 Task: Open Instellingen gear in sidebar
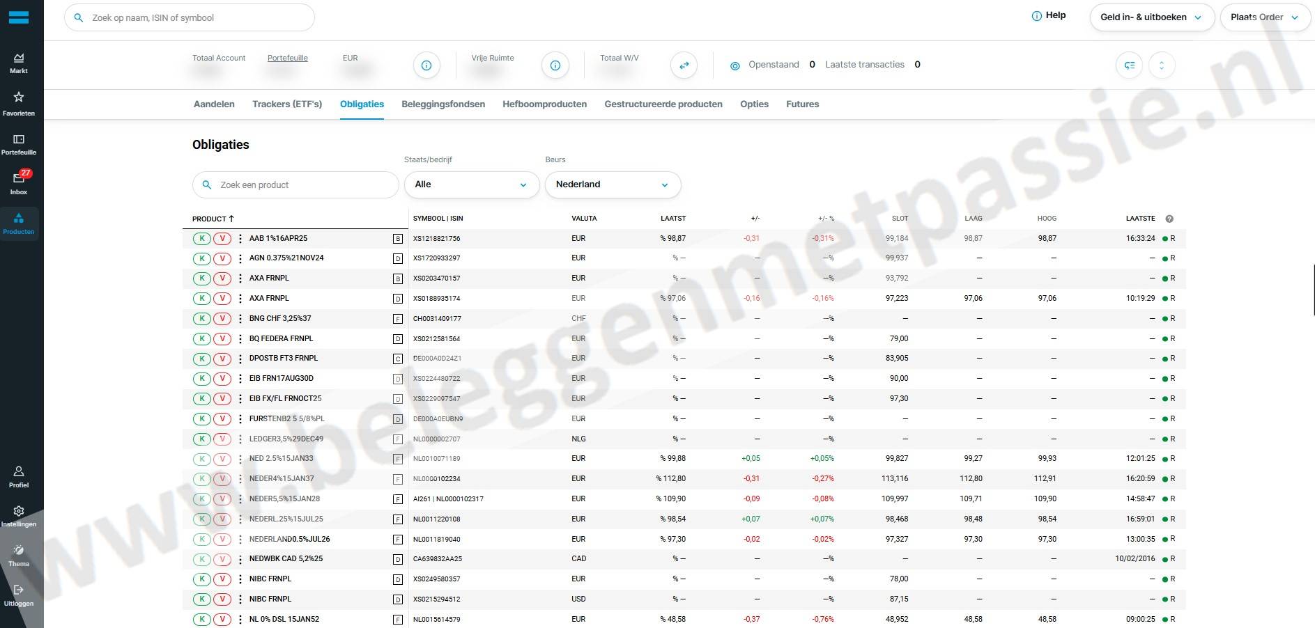19,515
